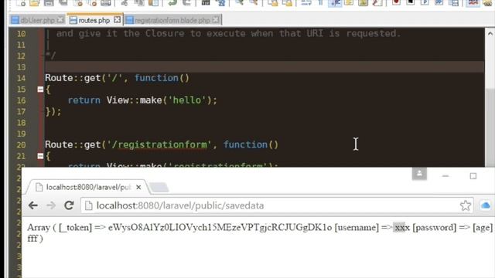
Task: Click the Run macro multiple times icon
Action: click(x=439, y=2)
